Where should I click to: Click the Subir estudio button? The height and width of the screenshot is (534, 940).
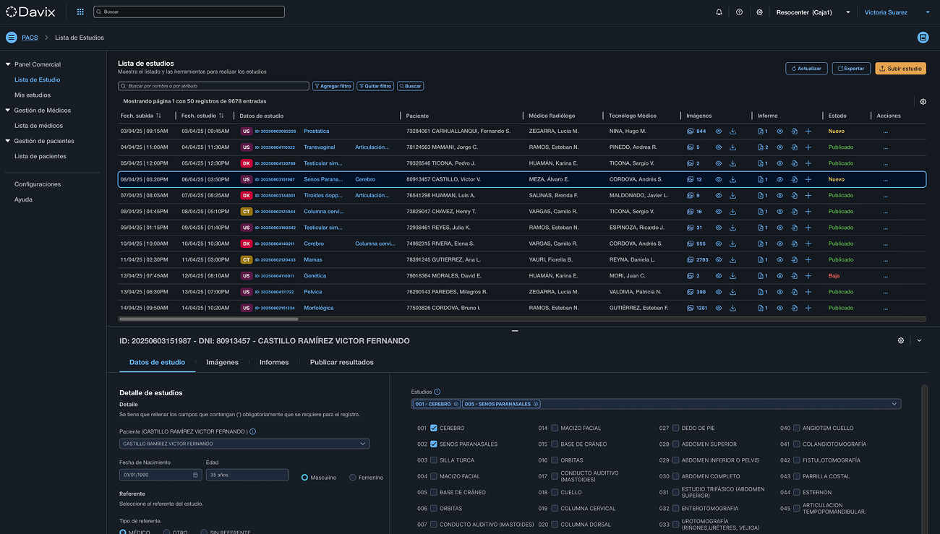(x=900, y=69)
